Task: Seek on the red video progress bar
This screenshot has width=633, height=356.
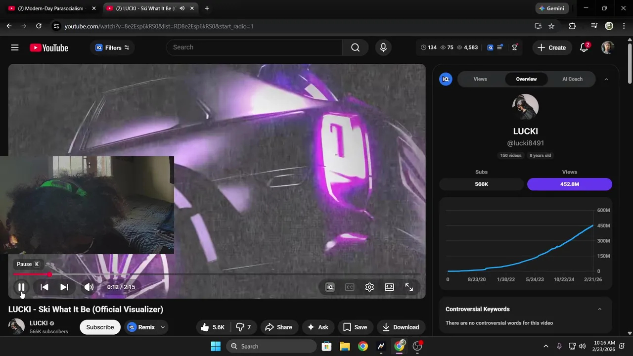Action: click(217, 274)
